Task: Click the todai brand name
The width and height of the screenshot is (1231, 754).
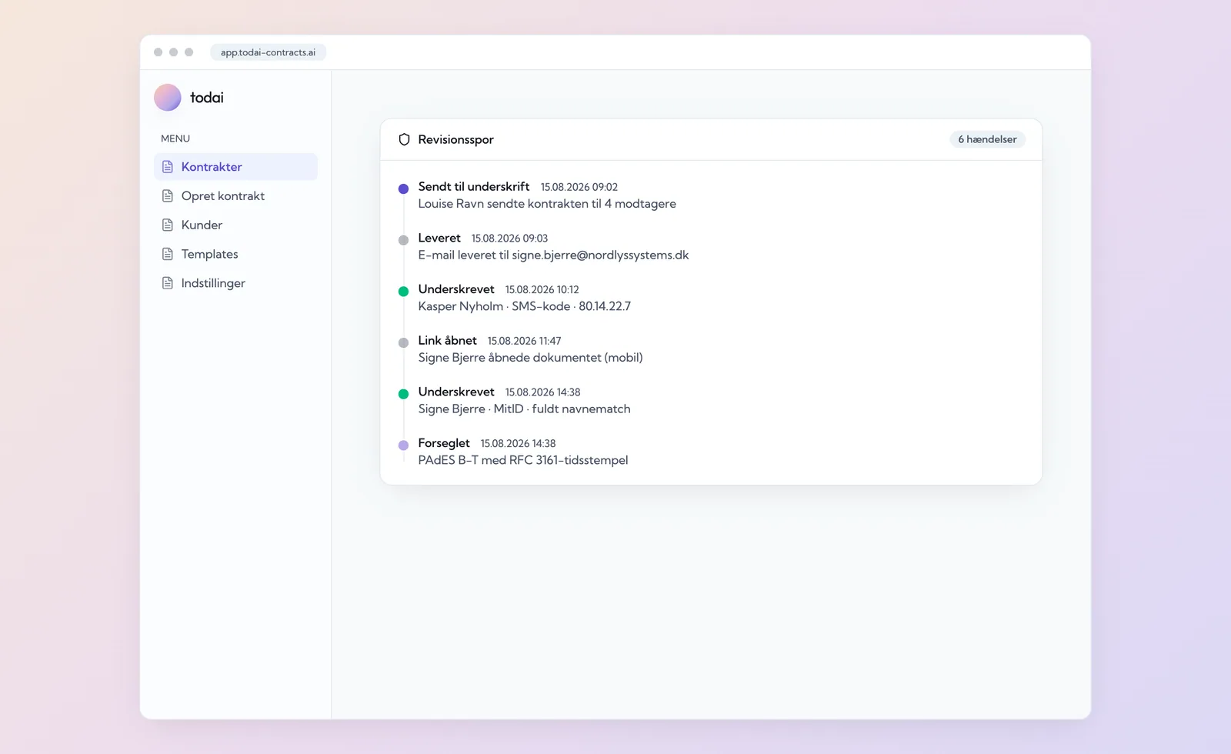Action: tap(207, 98)
